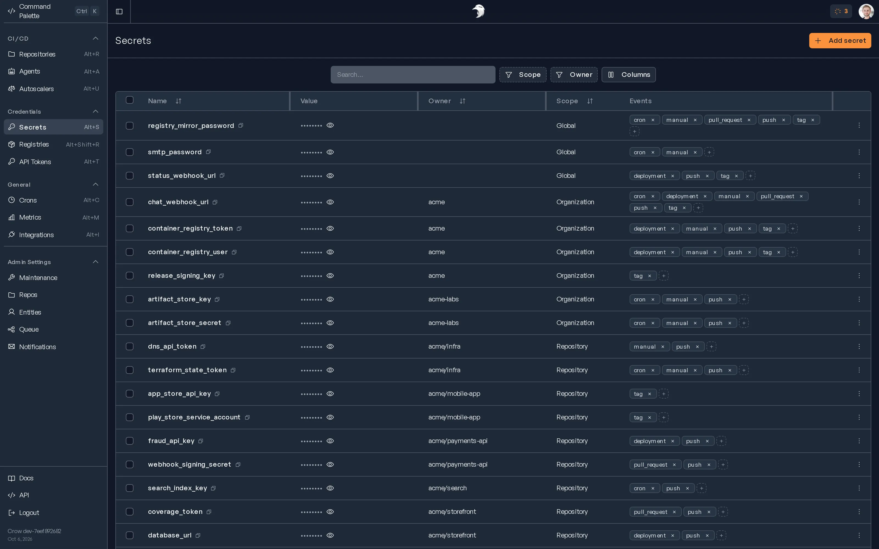Sort table by Owner column
The image size is (879, 549).
[x=462, y=101]
